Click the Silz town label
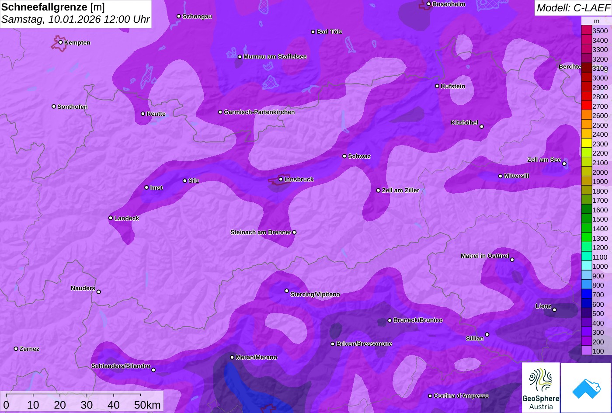Image resolution: width=612 pixels, height=413 pixels. [194, 181]
